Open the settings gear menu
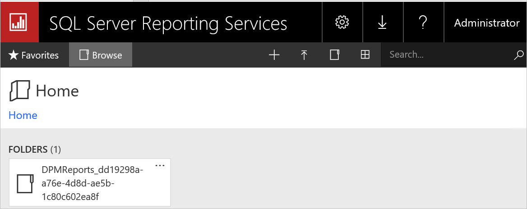This screenshot has height=209, width=527. tap(342, 23)
